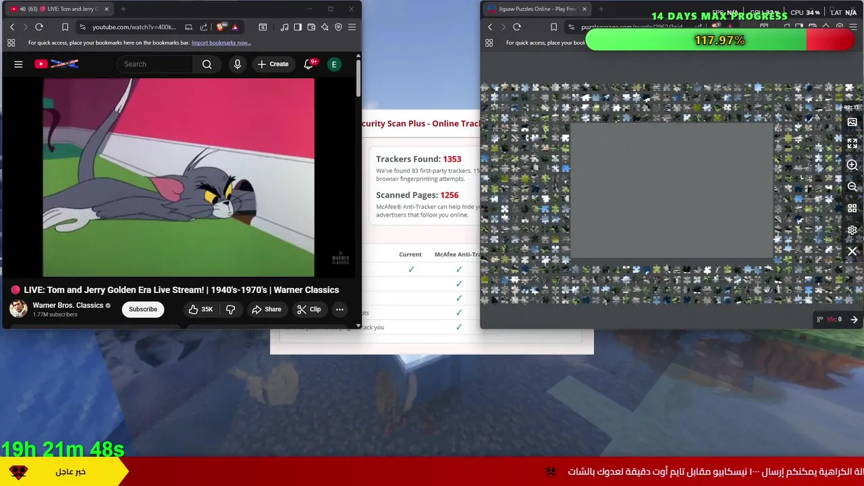Open the Brave Wallet icon
The image size is (864, 486).
[x=311, y=27]
